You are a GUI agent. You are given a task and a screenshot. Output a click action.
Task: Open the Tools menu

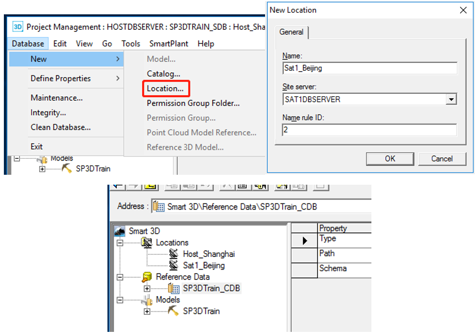[131, 44]
